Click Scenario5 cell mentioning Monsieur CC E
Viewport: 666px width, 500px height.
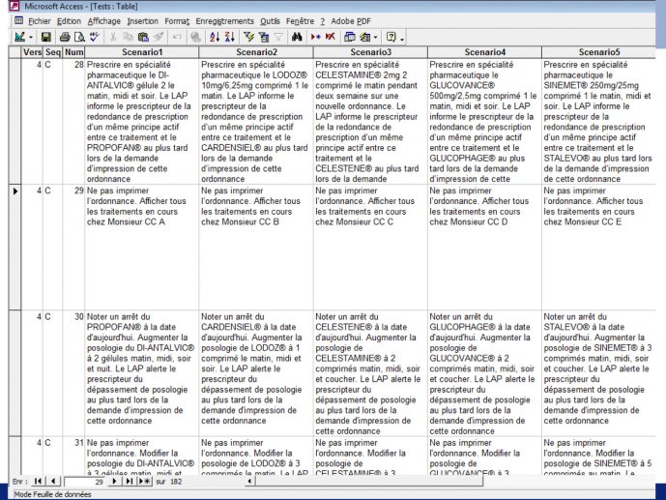pos(599,247)
